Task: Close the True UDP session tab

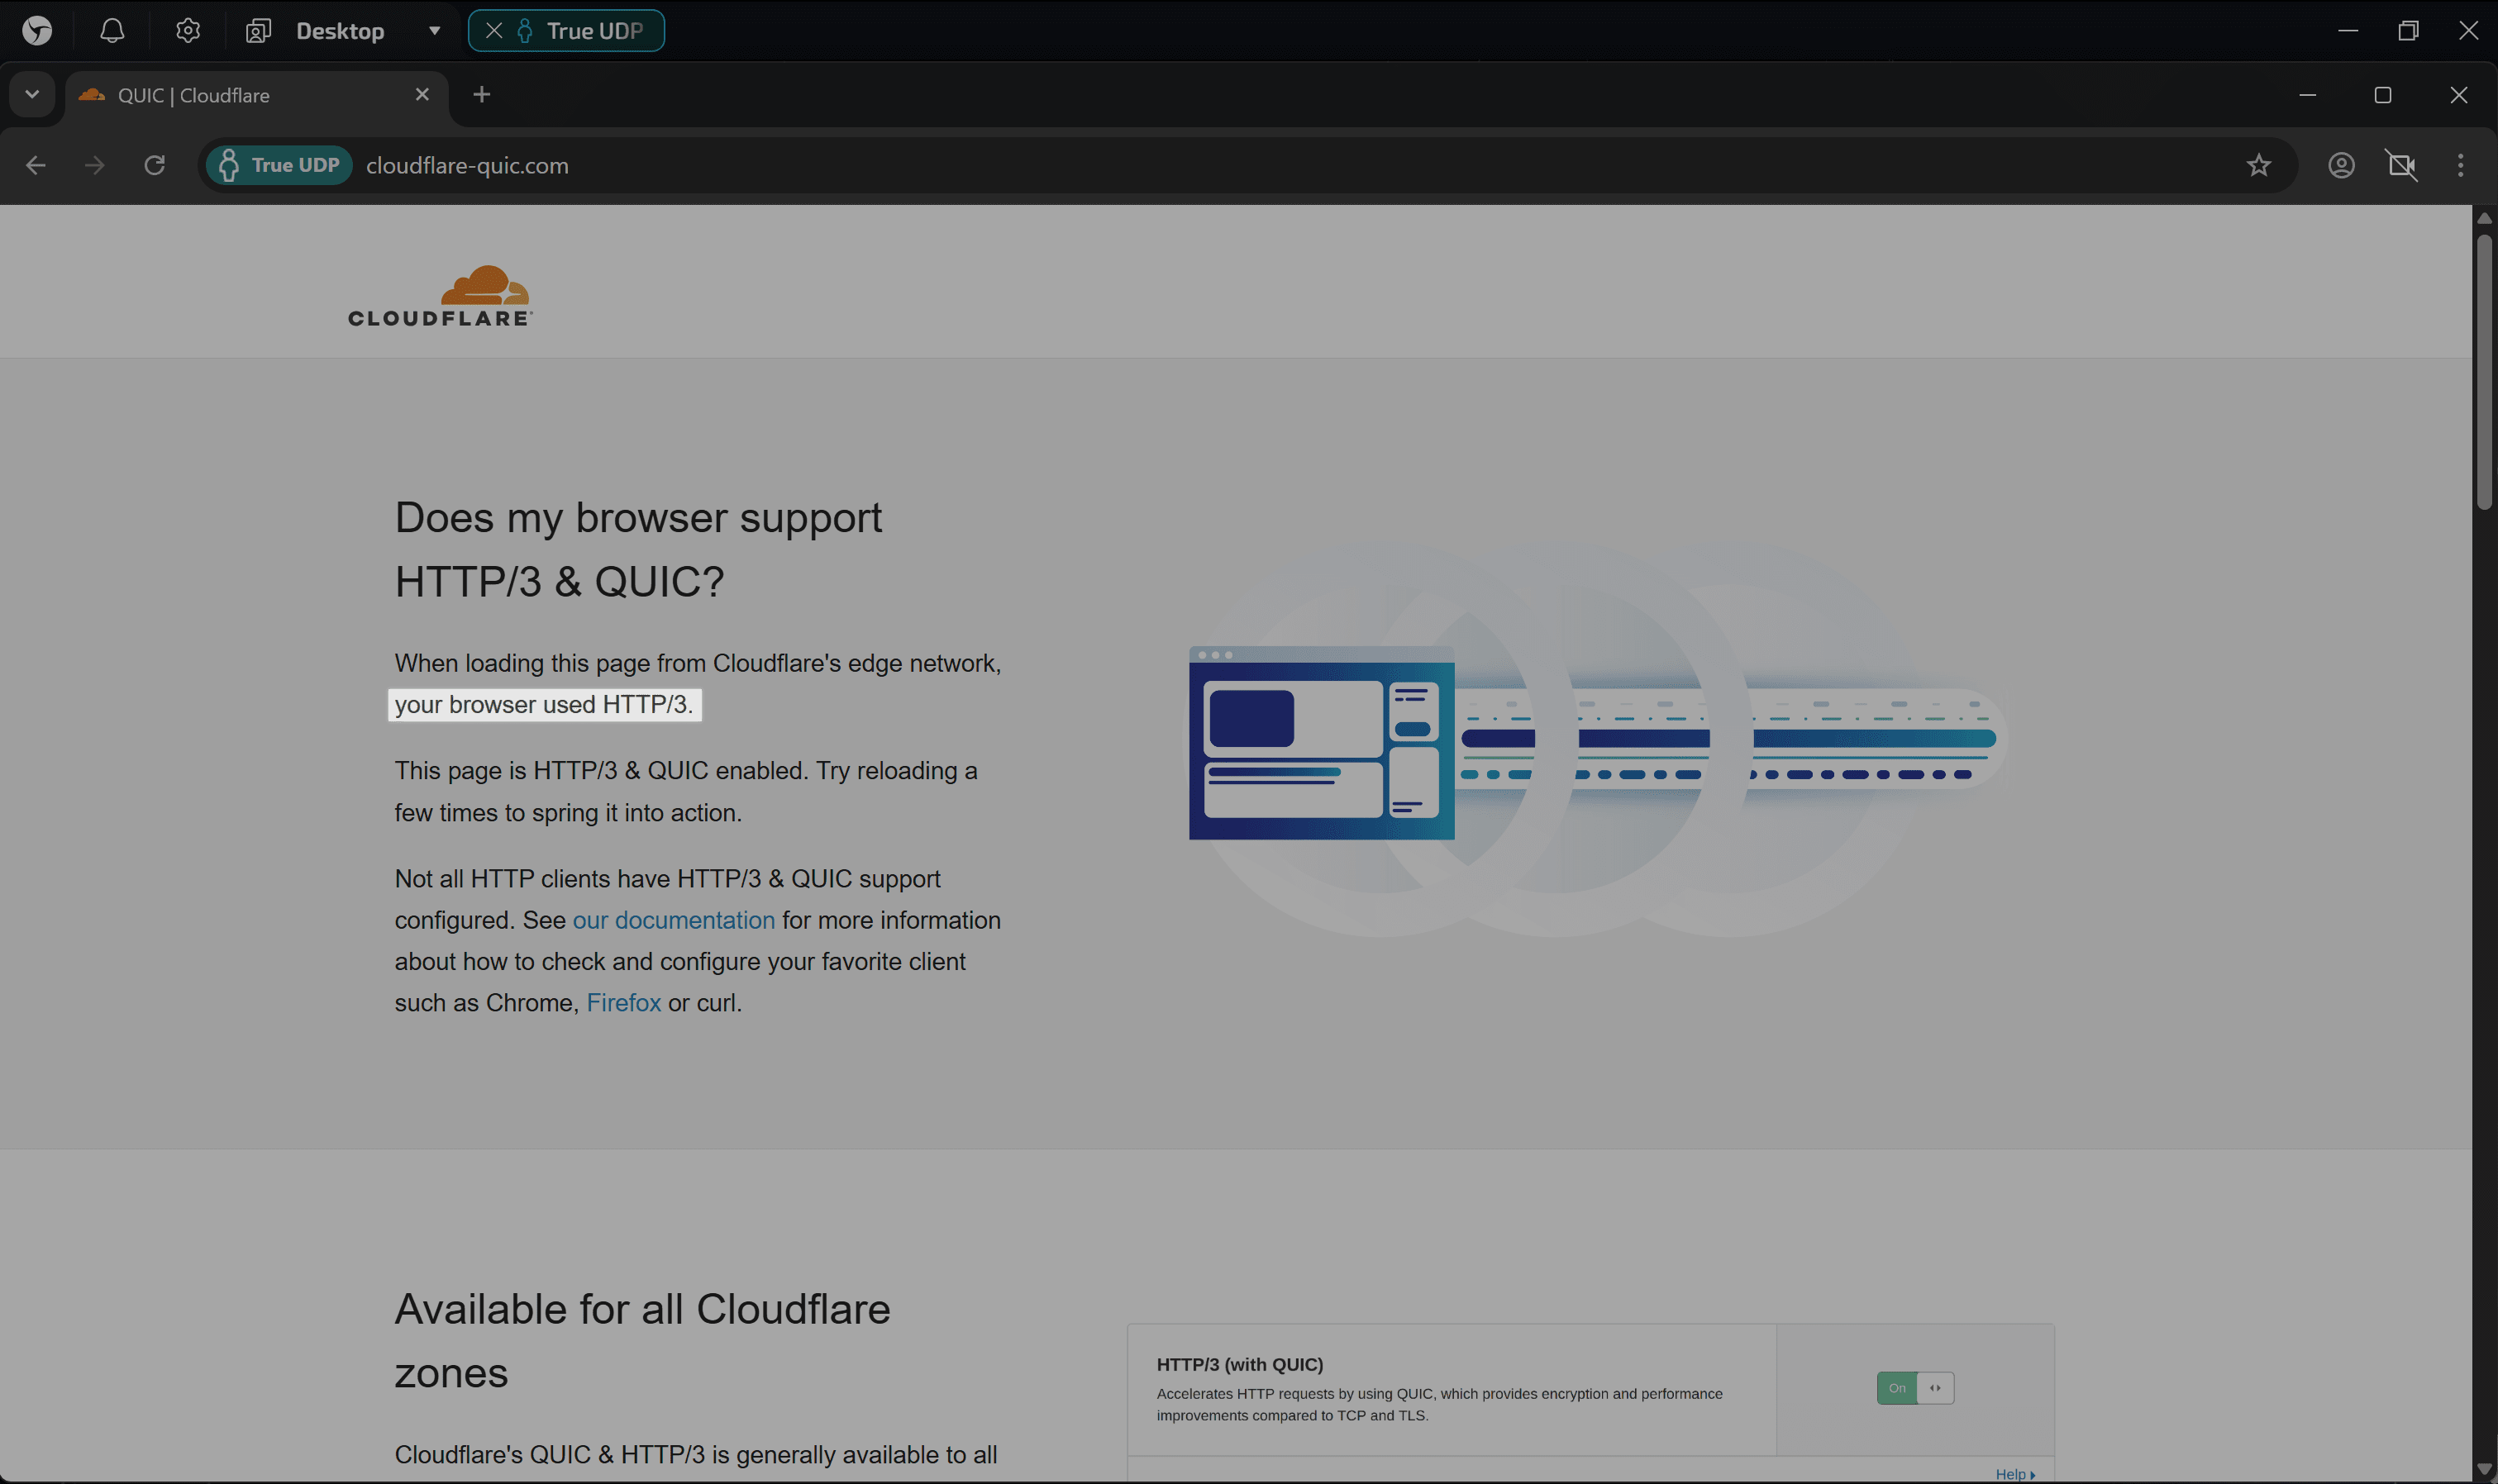Action: [493, 31]
